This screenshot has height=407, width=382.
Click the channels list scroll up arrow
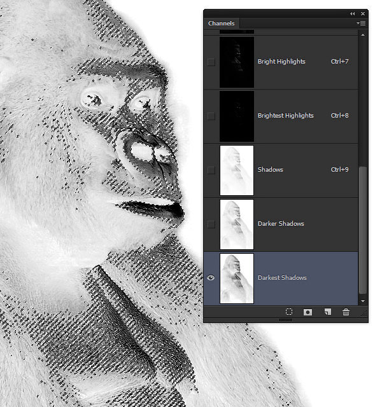[363, 35]
